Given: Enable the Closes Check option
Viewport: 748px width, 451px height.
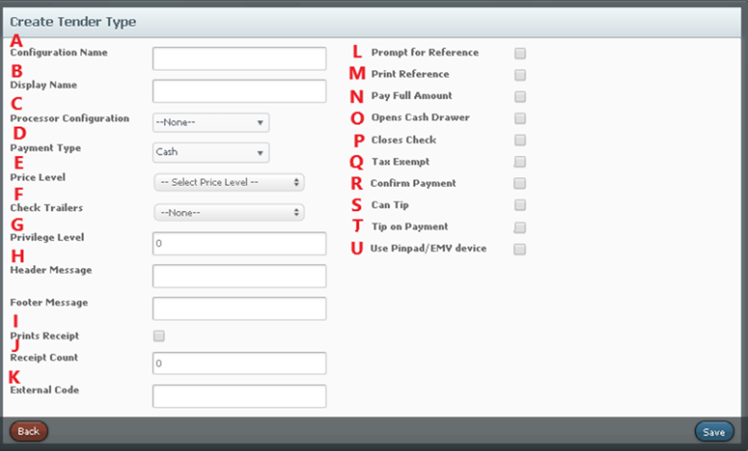Looking at the screenshot, I should [520, 140].
